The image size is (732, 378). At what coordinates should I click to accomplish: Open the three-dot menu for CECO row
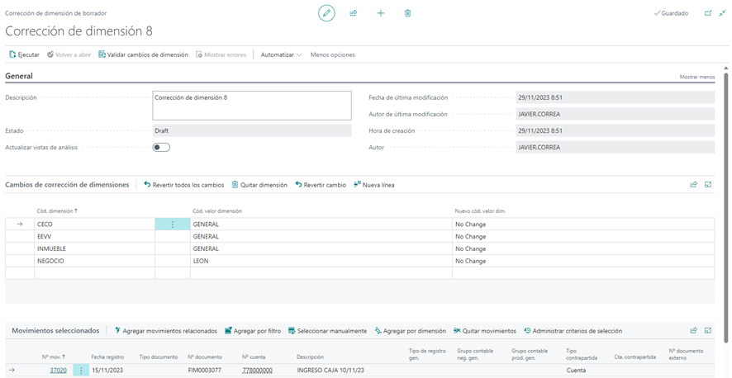[x=173, y=224]
